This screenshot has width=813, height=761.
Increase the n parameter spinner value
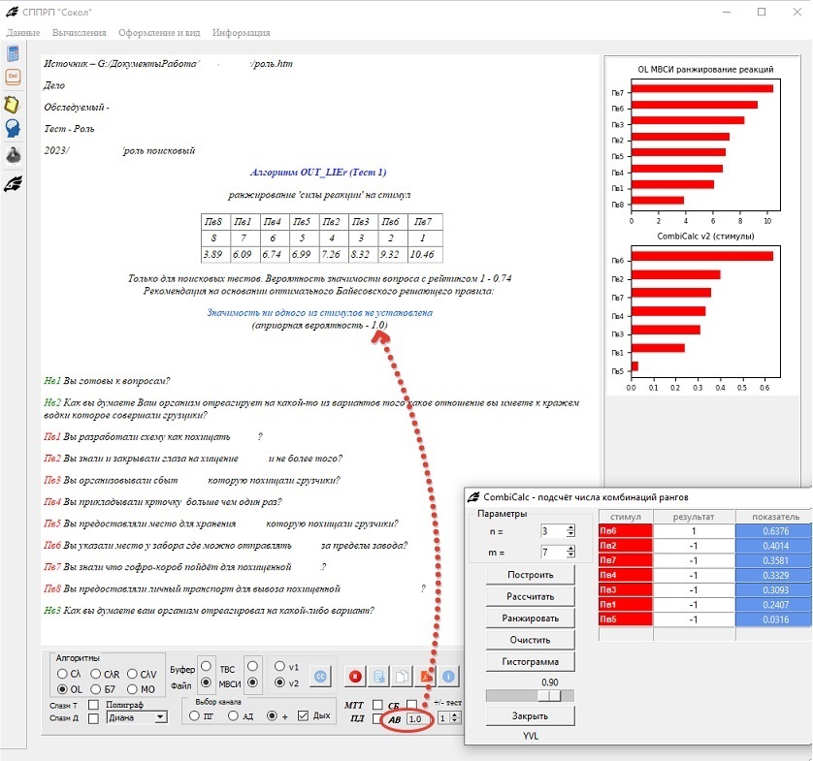(x=572, y=526)
